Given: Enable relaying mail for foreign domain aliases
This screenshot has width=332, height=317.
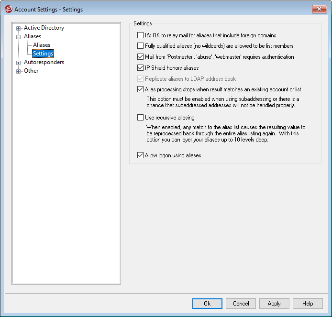Looking at the screenshot, I should coord(141,35).
